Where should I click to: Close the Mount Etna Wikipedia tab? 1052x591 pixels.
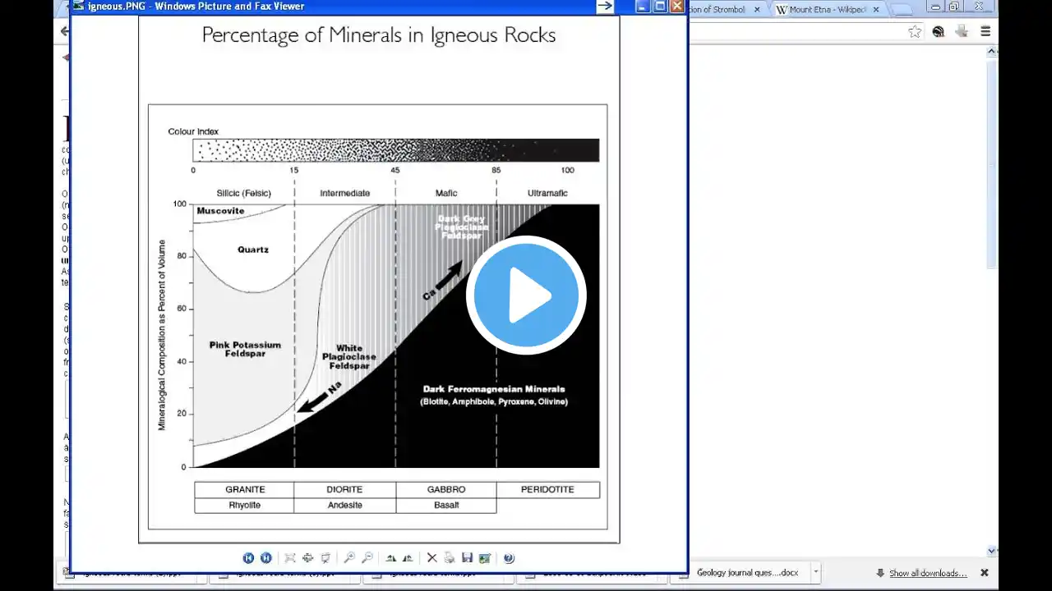(876, 10)
